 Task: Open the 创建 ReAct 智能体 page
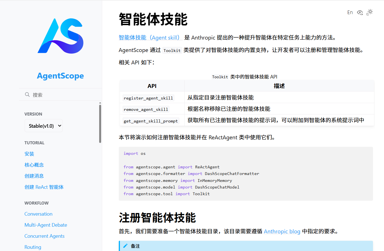click(44, 187)
